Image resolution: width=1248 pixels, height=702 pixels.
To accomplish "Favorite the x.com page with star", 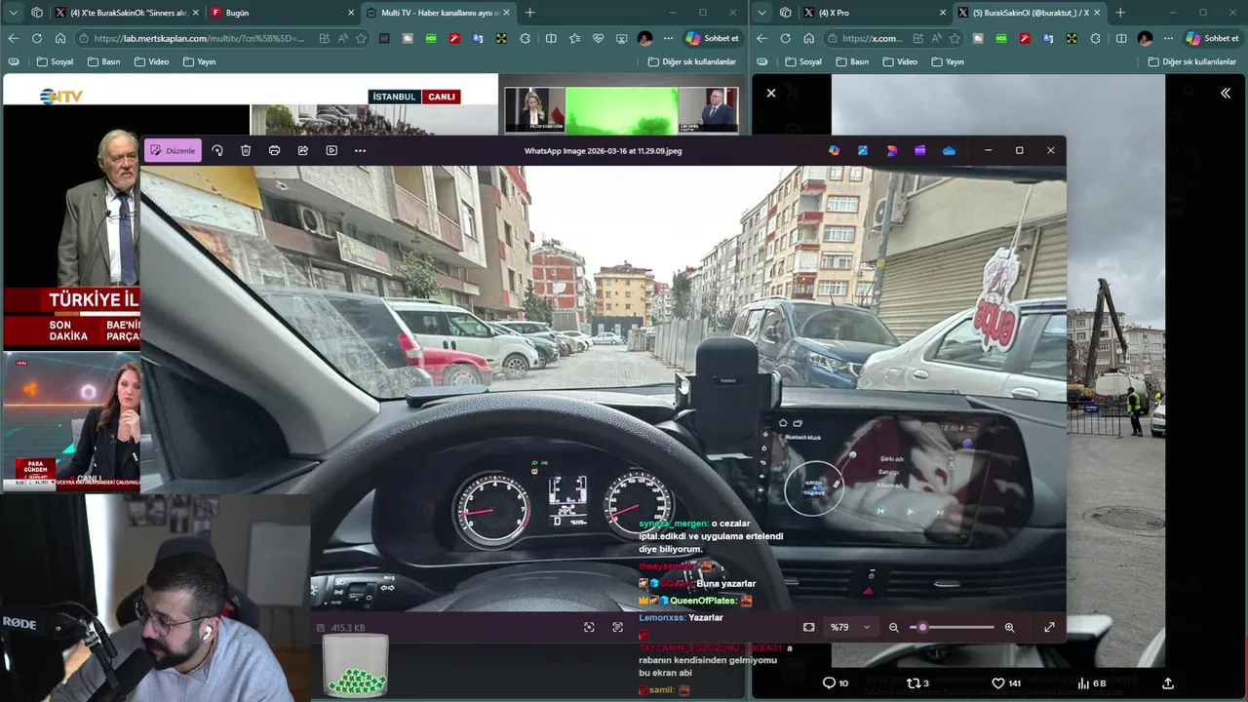I will (x=955, y=38).
